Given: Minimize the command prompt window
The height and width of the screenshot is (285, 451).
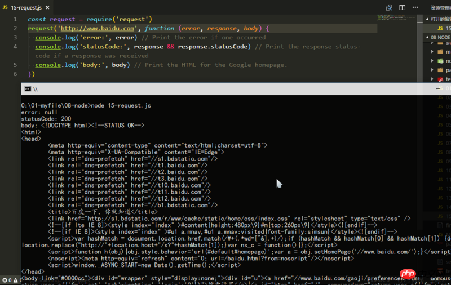Looking at the screenshot, I should 438,88.
